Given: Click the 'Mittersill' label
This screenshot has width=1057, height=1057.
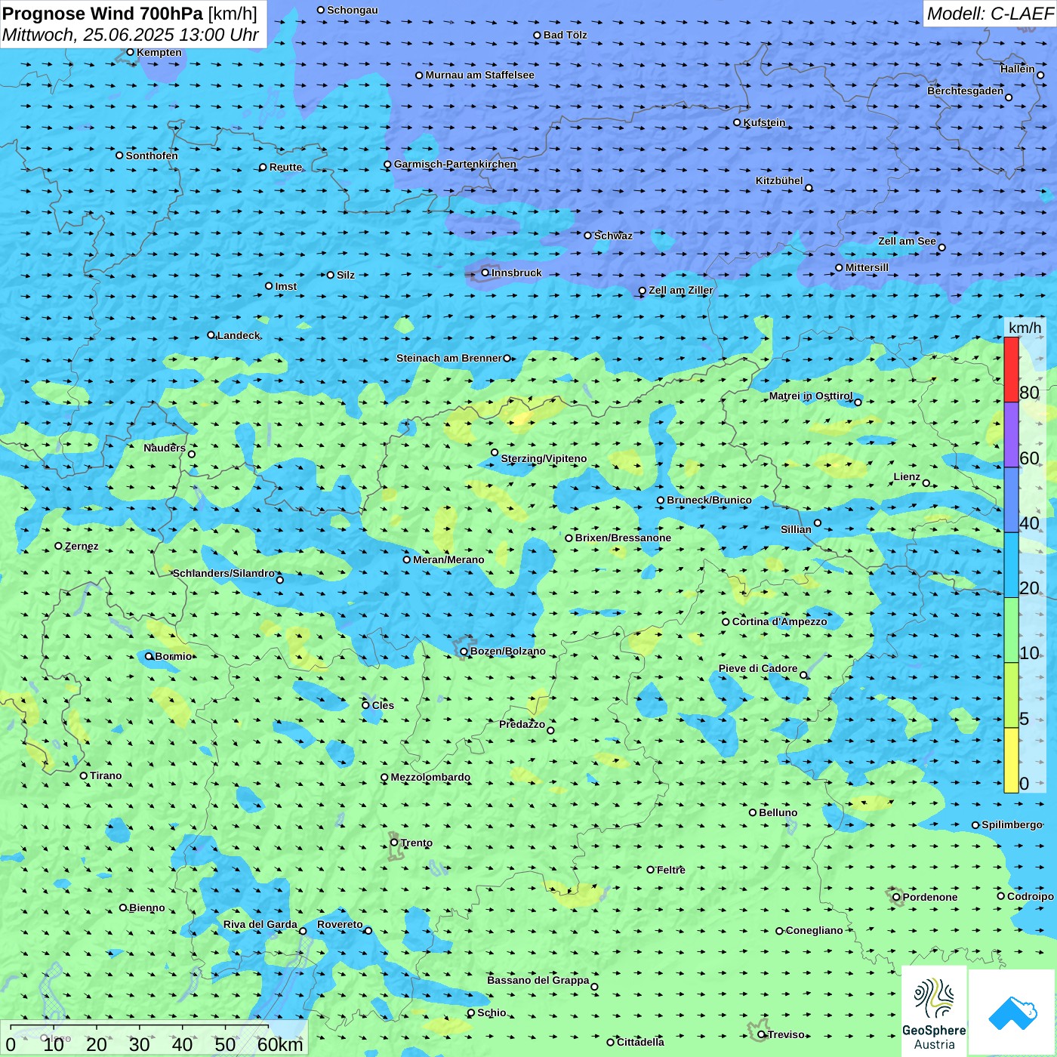Looking at the screenshot, I should coord(867,267).
